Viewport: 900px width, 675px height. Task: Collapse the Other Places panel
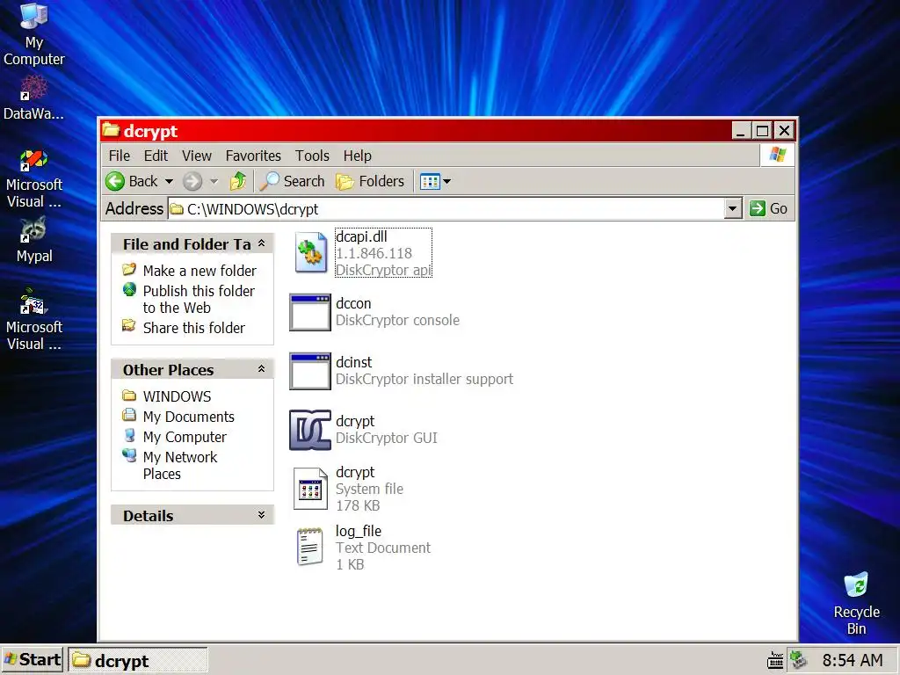click(261, 369)
